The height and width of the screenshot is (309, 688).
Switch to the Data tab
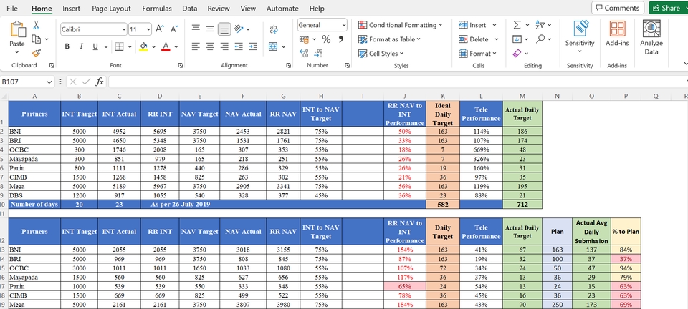click(189, 9)
